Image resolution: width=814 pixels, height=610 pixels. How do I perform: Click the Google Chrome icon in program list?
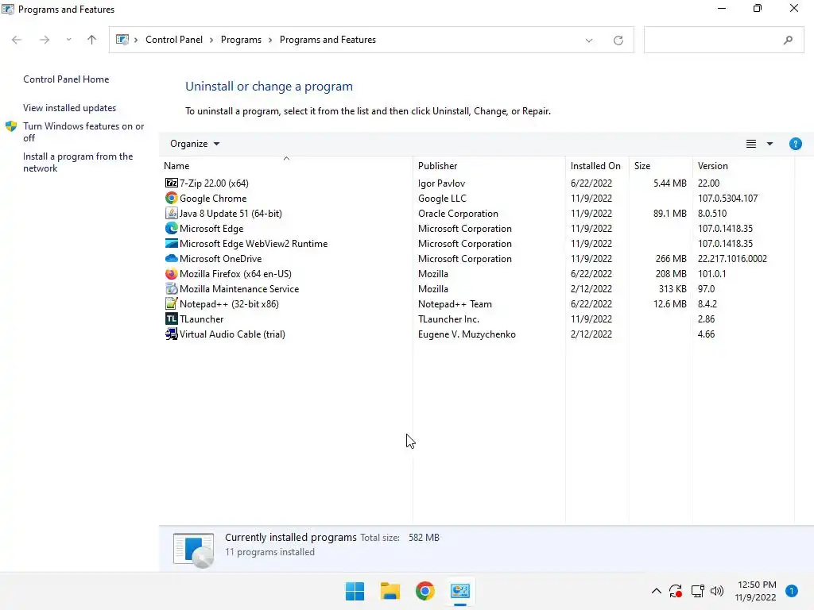pos(172,198)
